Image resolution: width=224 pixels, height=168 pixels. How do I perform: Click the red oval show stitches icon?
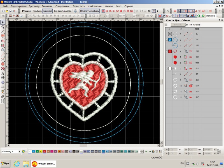(160, 16)
